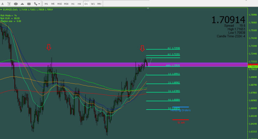Screen dimensions: 258x139
Task: Switch to H1 timeframe
Action: point(73,4)
